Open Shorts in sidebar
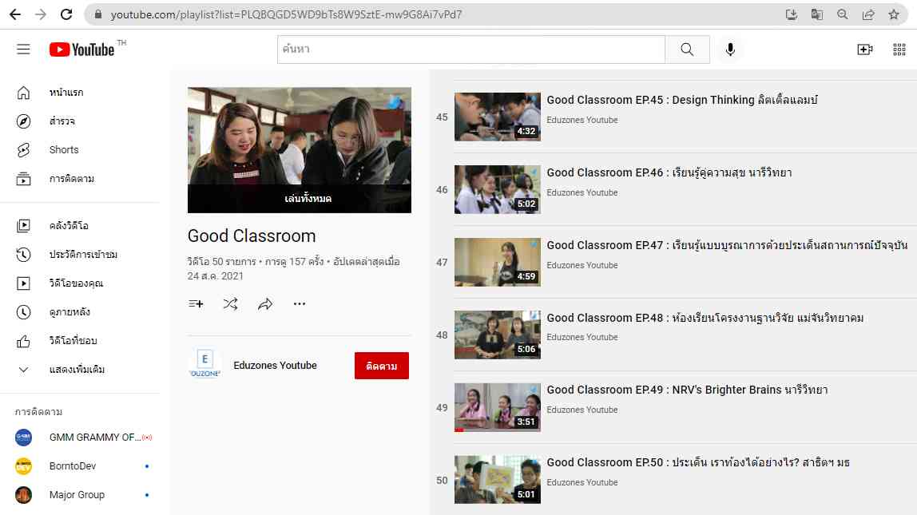 [x=64, y=150]
